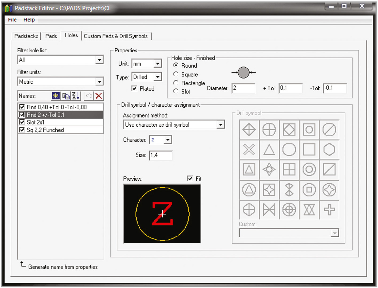Viewport: 378px width, 288px height.
Task: Click the new hole star icon
Action: pyautogui.click(x=56, y=96)
